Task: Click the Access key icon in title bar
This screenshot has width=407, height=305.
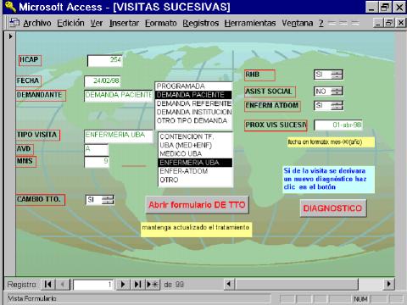Action: (10, 7)
